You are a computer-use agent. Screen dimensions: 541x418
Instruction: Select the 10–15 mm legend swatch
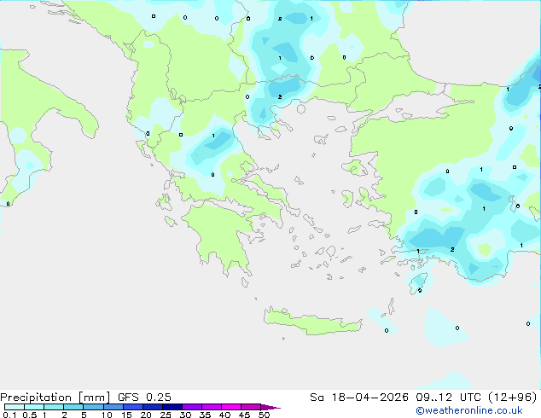pyautogui.click(x=113, y=407)
